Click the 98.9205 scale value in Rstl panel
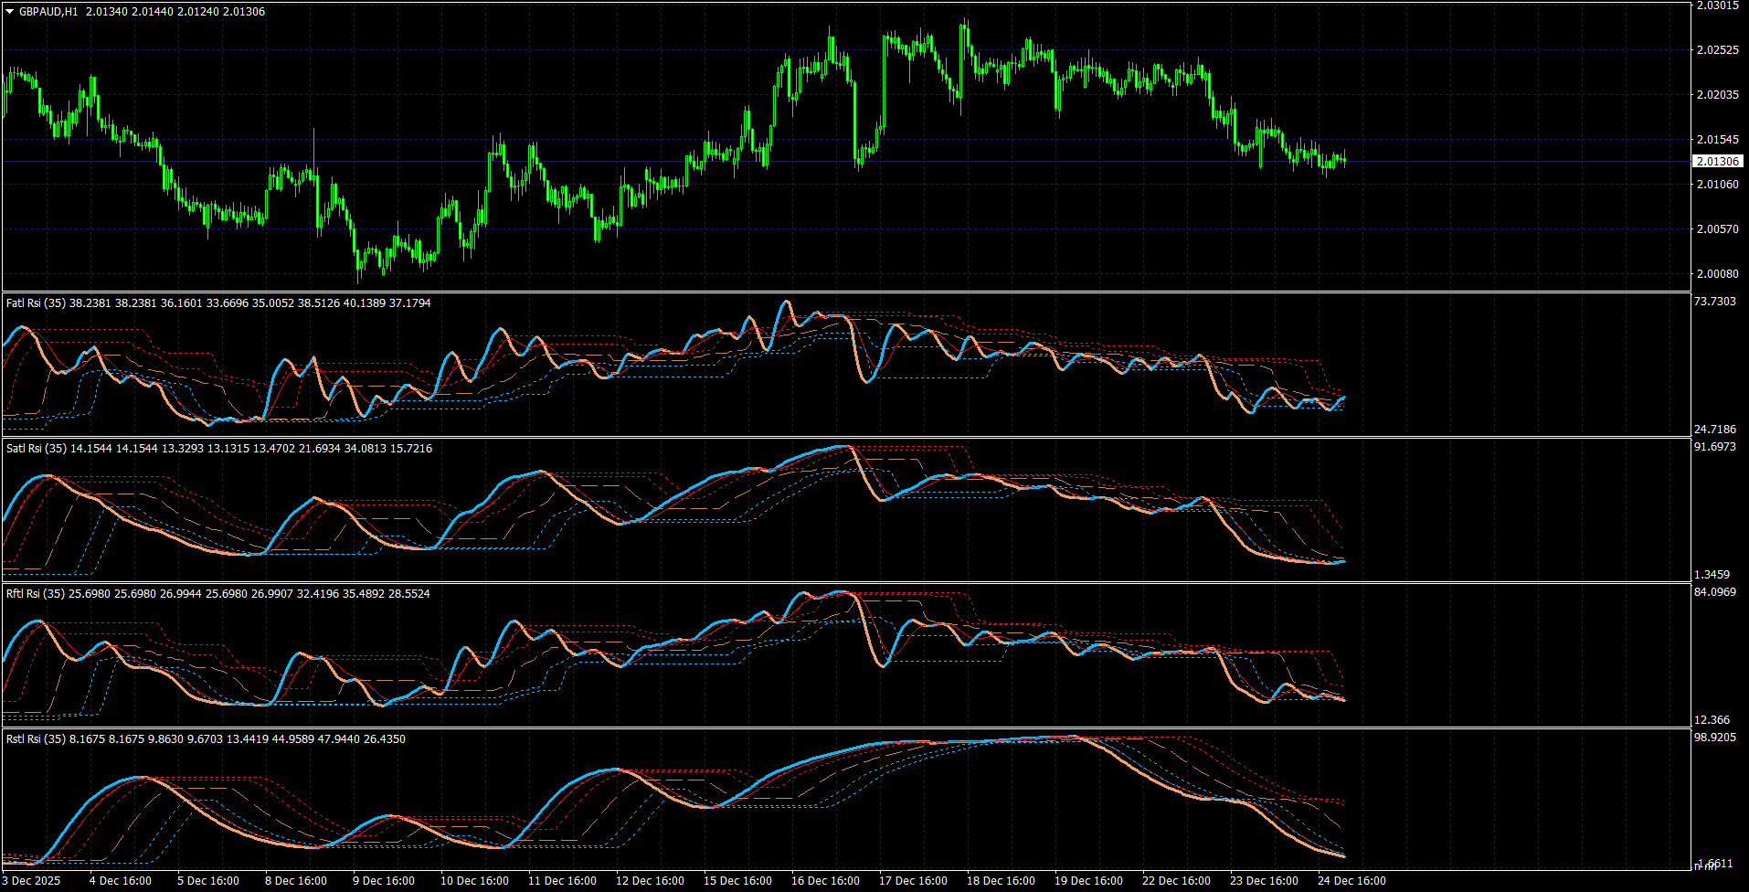 click(x=1715, y=738)
